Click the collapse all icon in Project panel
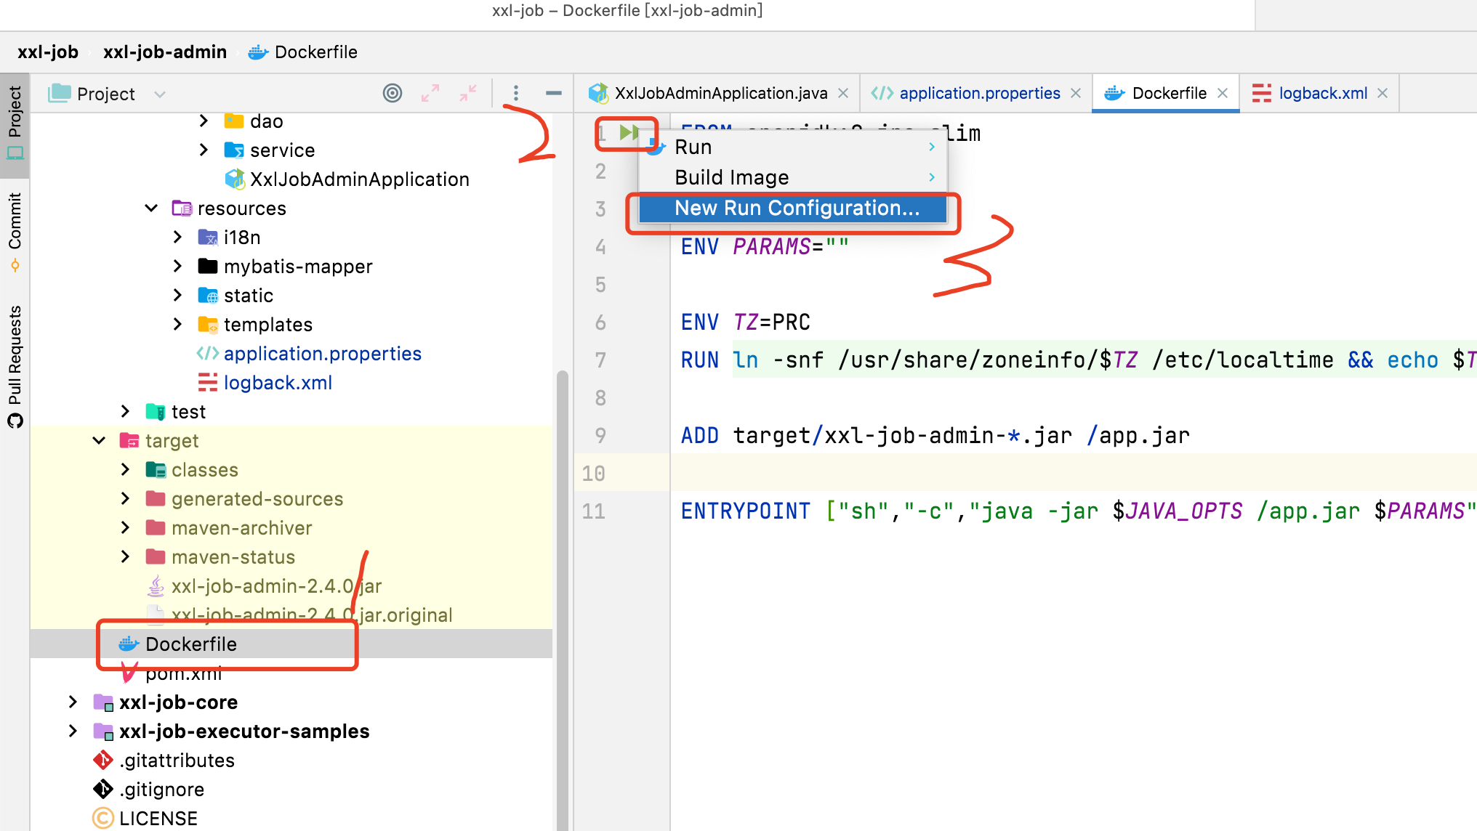 pos(468,93)
